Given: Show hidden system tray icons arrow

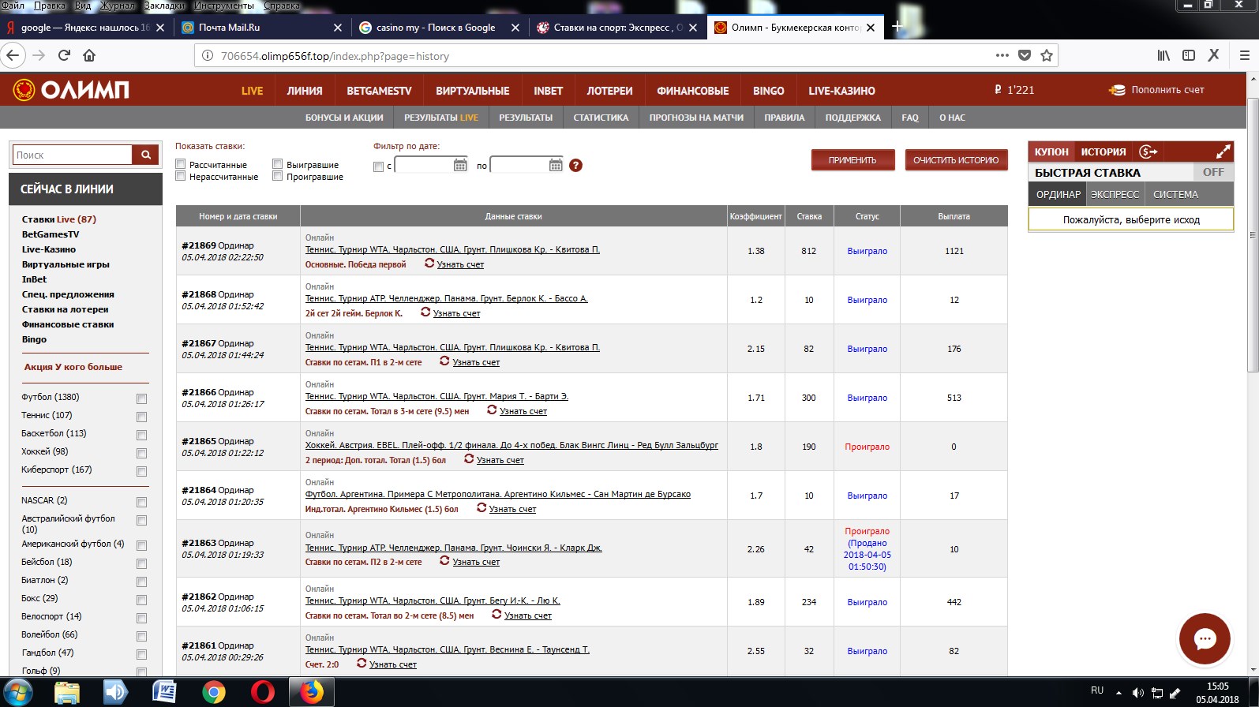Looking at the screenshot, I should click(1118, 693).
